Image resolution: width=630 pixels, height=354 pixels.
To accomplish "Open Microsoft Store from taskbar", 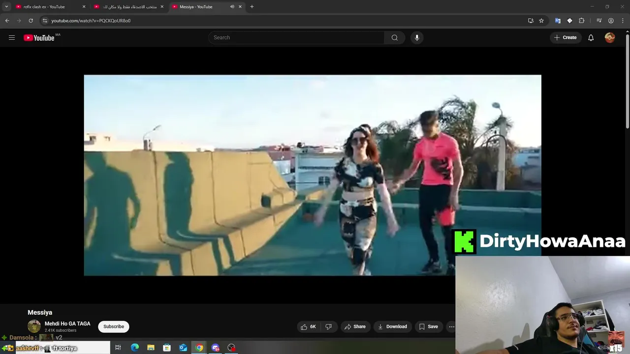I will click(167, 348).
